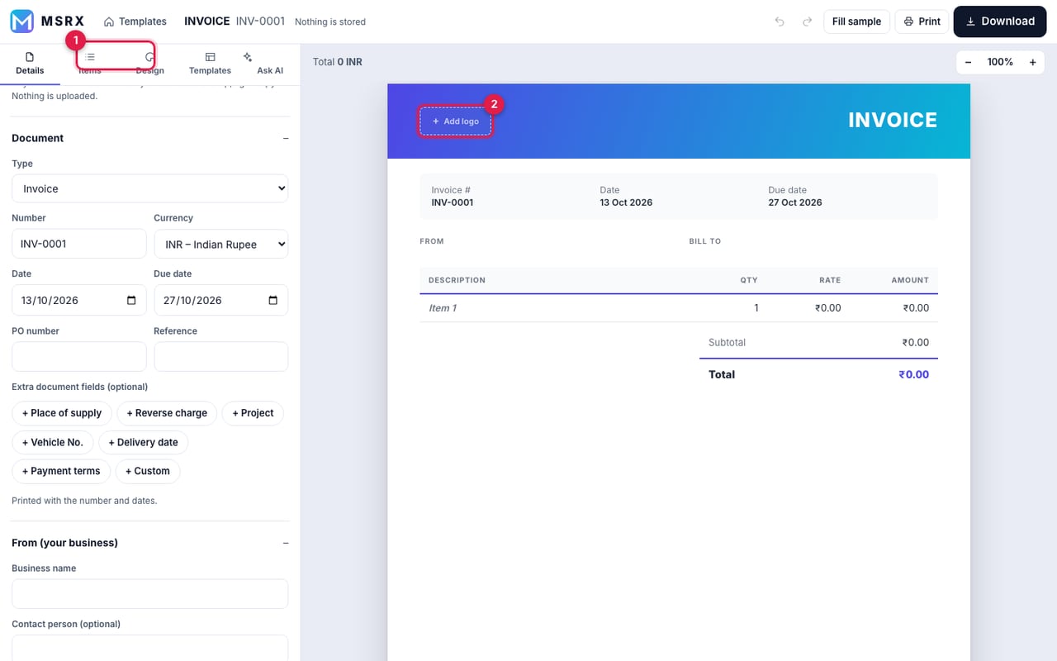Click the MSRX logo icon
The width and height of the screenshot is (1057, 661).
22,21
